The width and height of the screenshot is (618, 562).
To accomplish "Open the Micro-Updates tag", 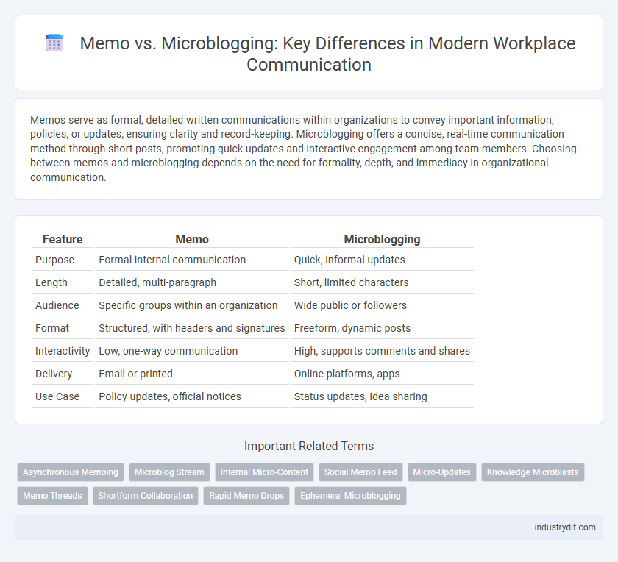I will click(x=442, y=472).
